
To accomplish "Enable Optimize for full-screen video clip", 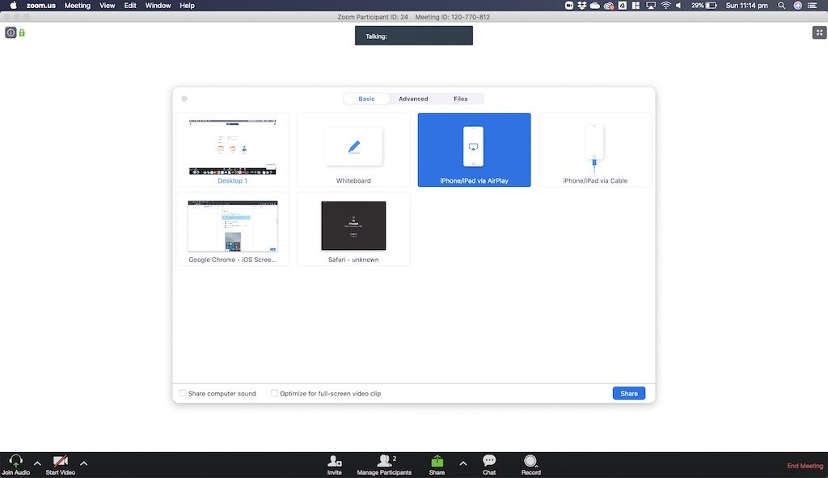I will click(x=274, y=393).
